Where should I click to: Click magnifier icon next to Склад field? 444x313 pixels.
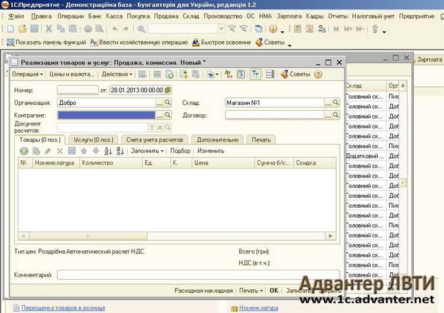click(x=336, y=102)
